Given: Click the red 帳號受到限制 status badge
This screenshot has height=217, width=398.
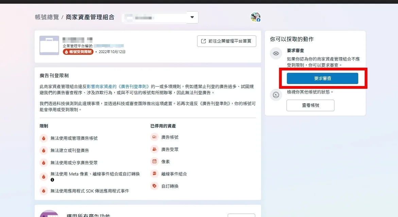Looking at the screenshot, I should [x=78, y=52].
